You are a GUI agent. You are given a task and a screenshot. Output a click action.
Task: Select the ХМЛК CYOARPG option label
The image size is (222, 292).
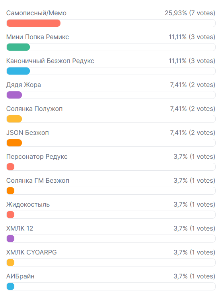31,253
